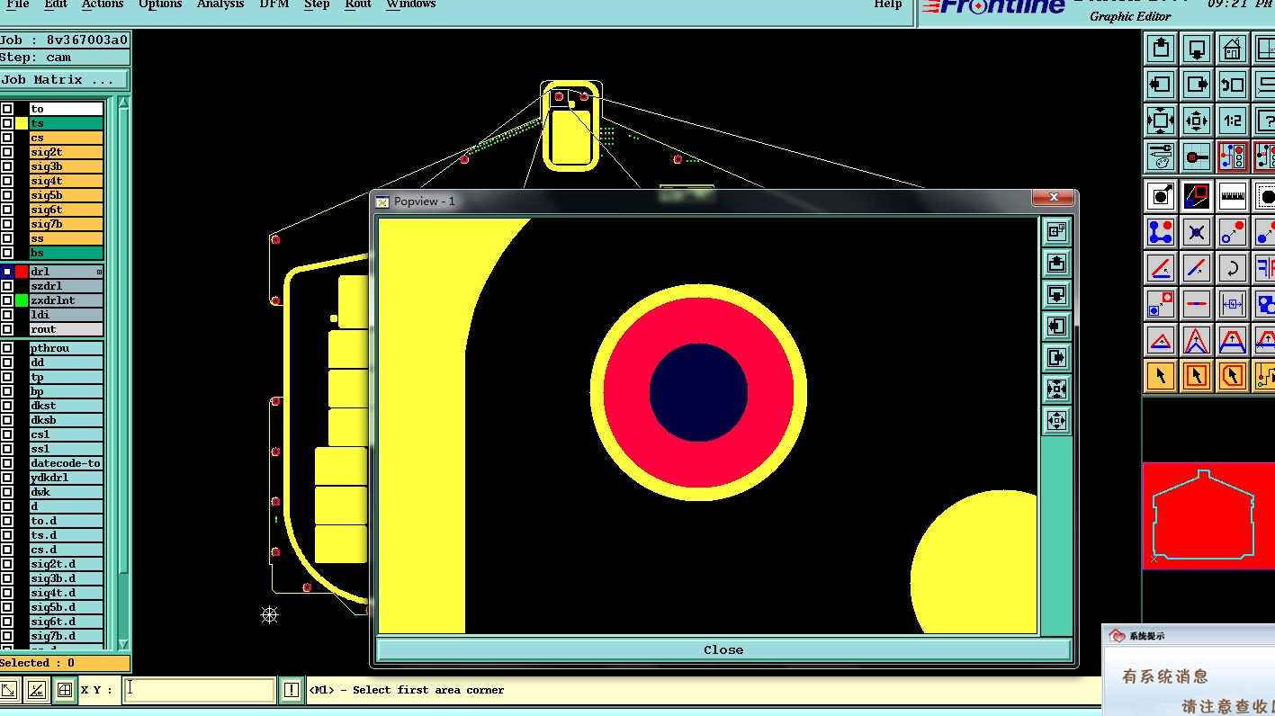
Task: Select the arrow in red polygon tool
Action: [x=1233, y=376]
